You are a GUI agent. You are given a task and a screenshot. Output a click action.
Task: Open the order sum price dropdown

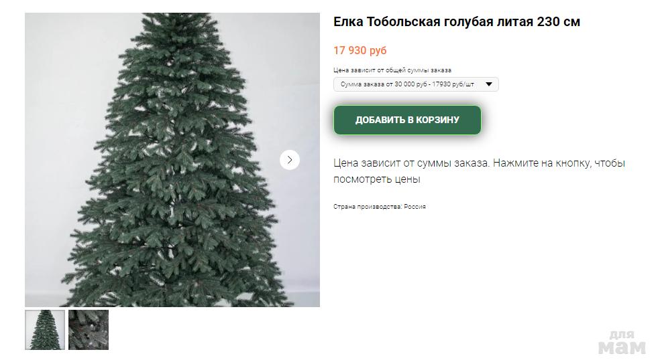[x=416, y=84]
